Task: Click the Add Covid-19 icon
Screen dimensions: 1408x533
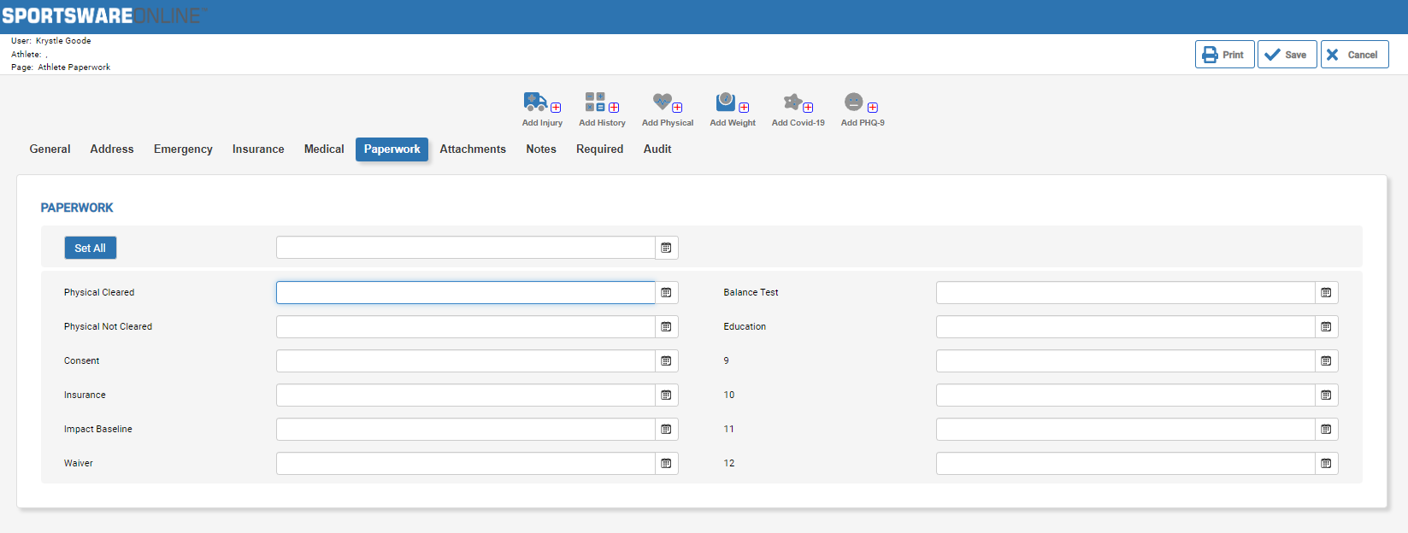Action: coord(793,102)
